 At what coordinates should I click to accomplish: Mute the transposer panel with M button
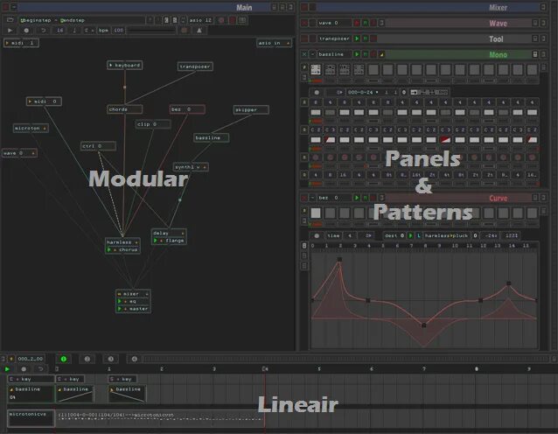click(x=365, y=38)
